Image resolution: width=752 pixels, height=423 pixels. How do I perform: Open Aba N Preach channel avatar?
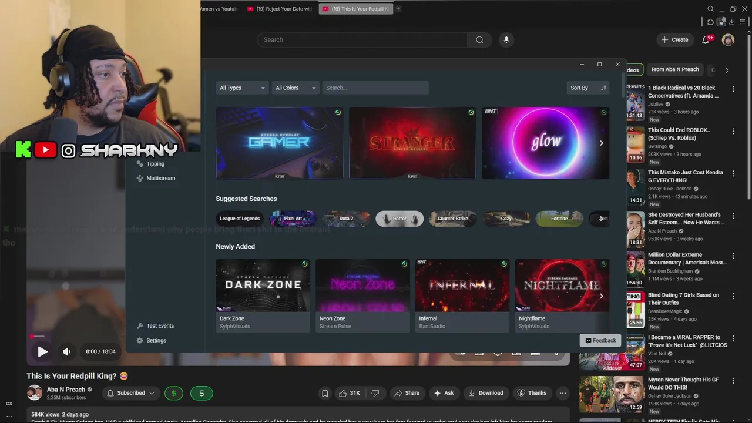click(35, 392)
